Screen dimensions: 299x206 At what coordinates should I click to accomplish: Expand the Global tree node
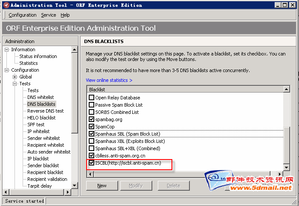click(15, 77)
